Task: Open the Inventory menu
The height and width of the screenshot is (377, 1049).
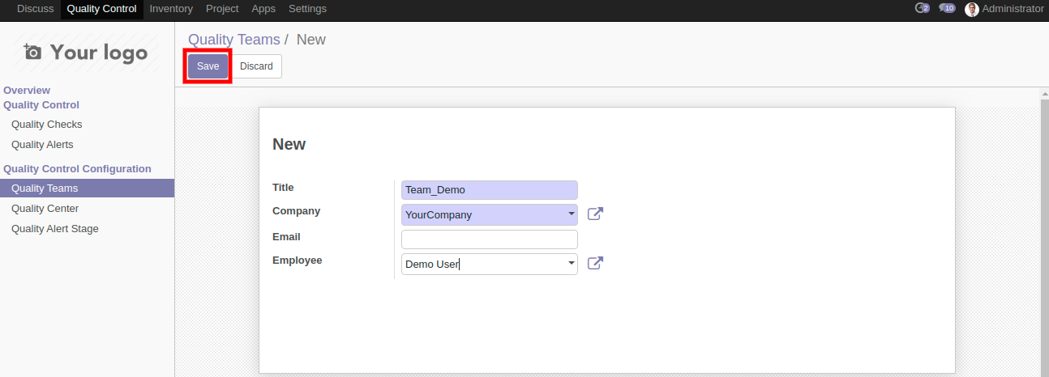Action: [x=171, y=9]
